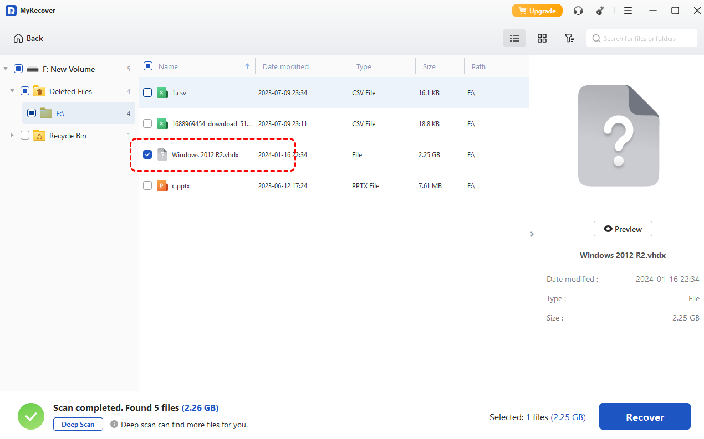Click the info icon beside Deep scan hint

click(114, 424)
